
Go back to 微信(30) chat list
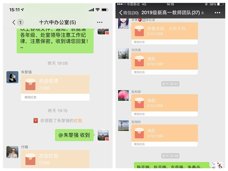tap(129, 13)
